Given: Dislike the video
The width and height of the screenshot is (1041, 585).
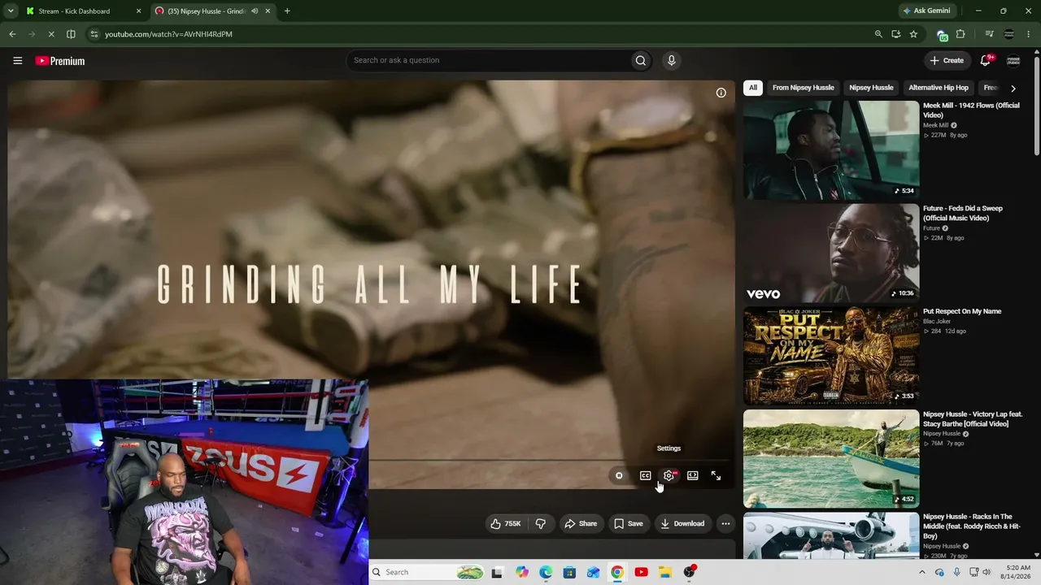Looking at the screenshot, I should [x=541, y=524].
